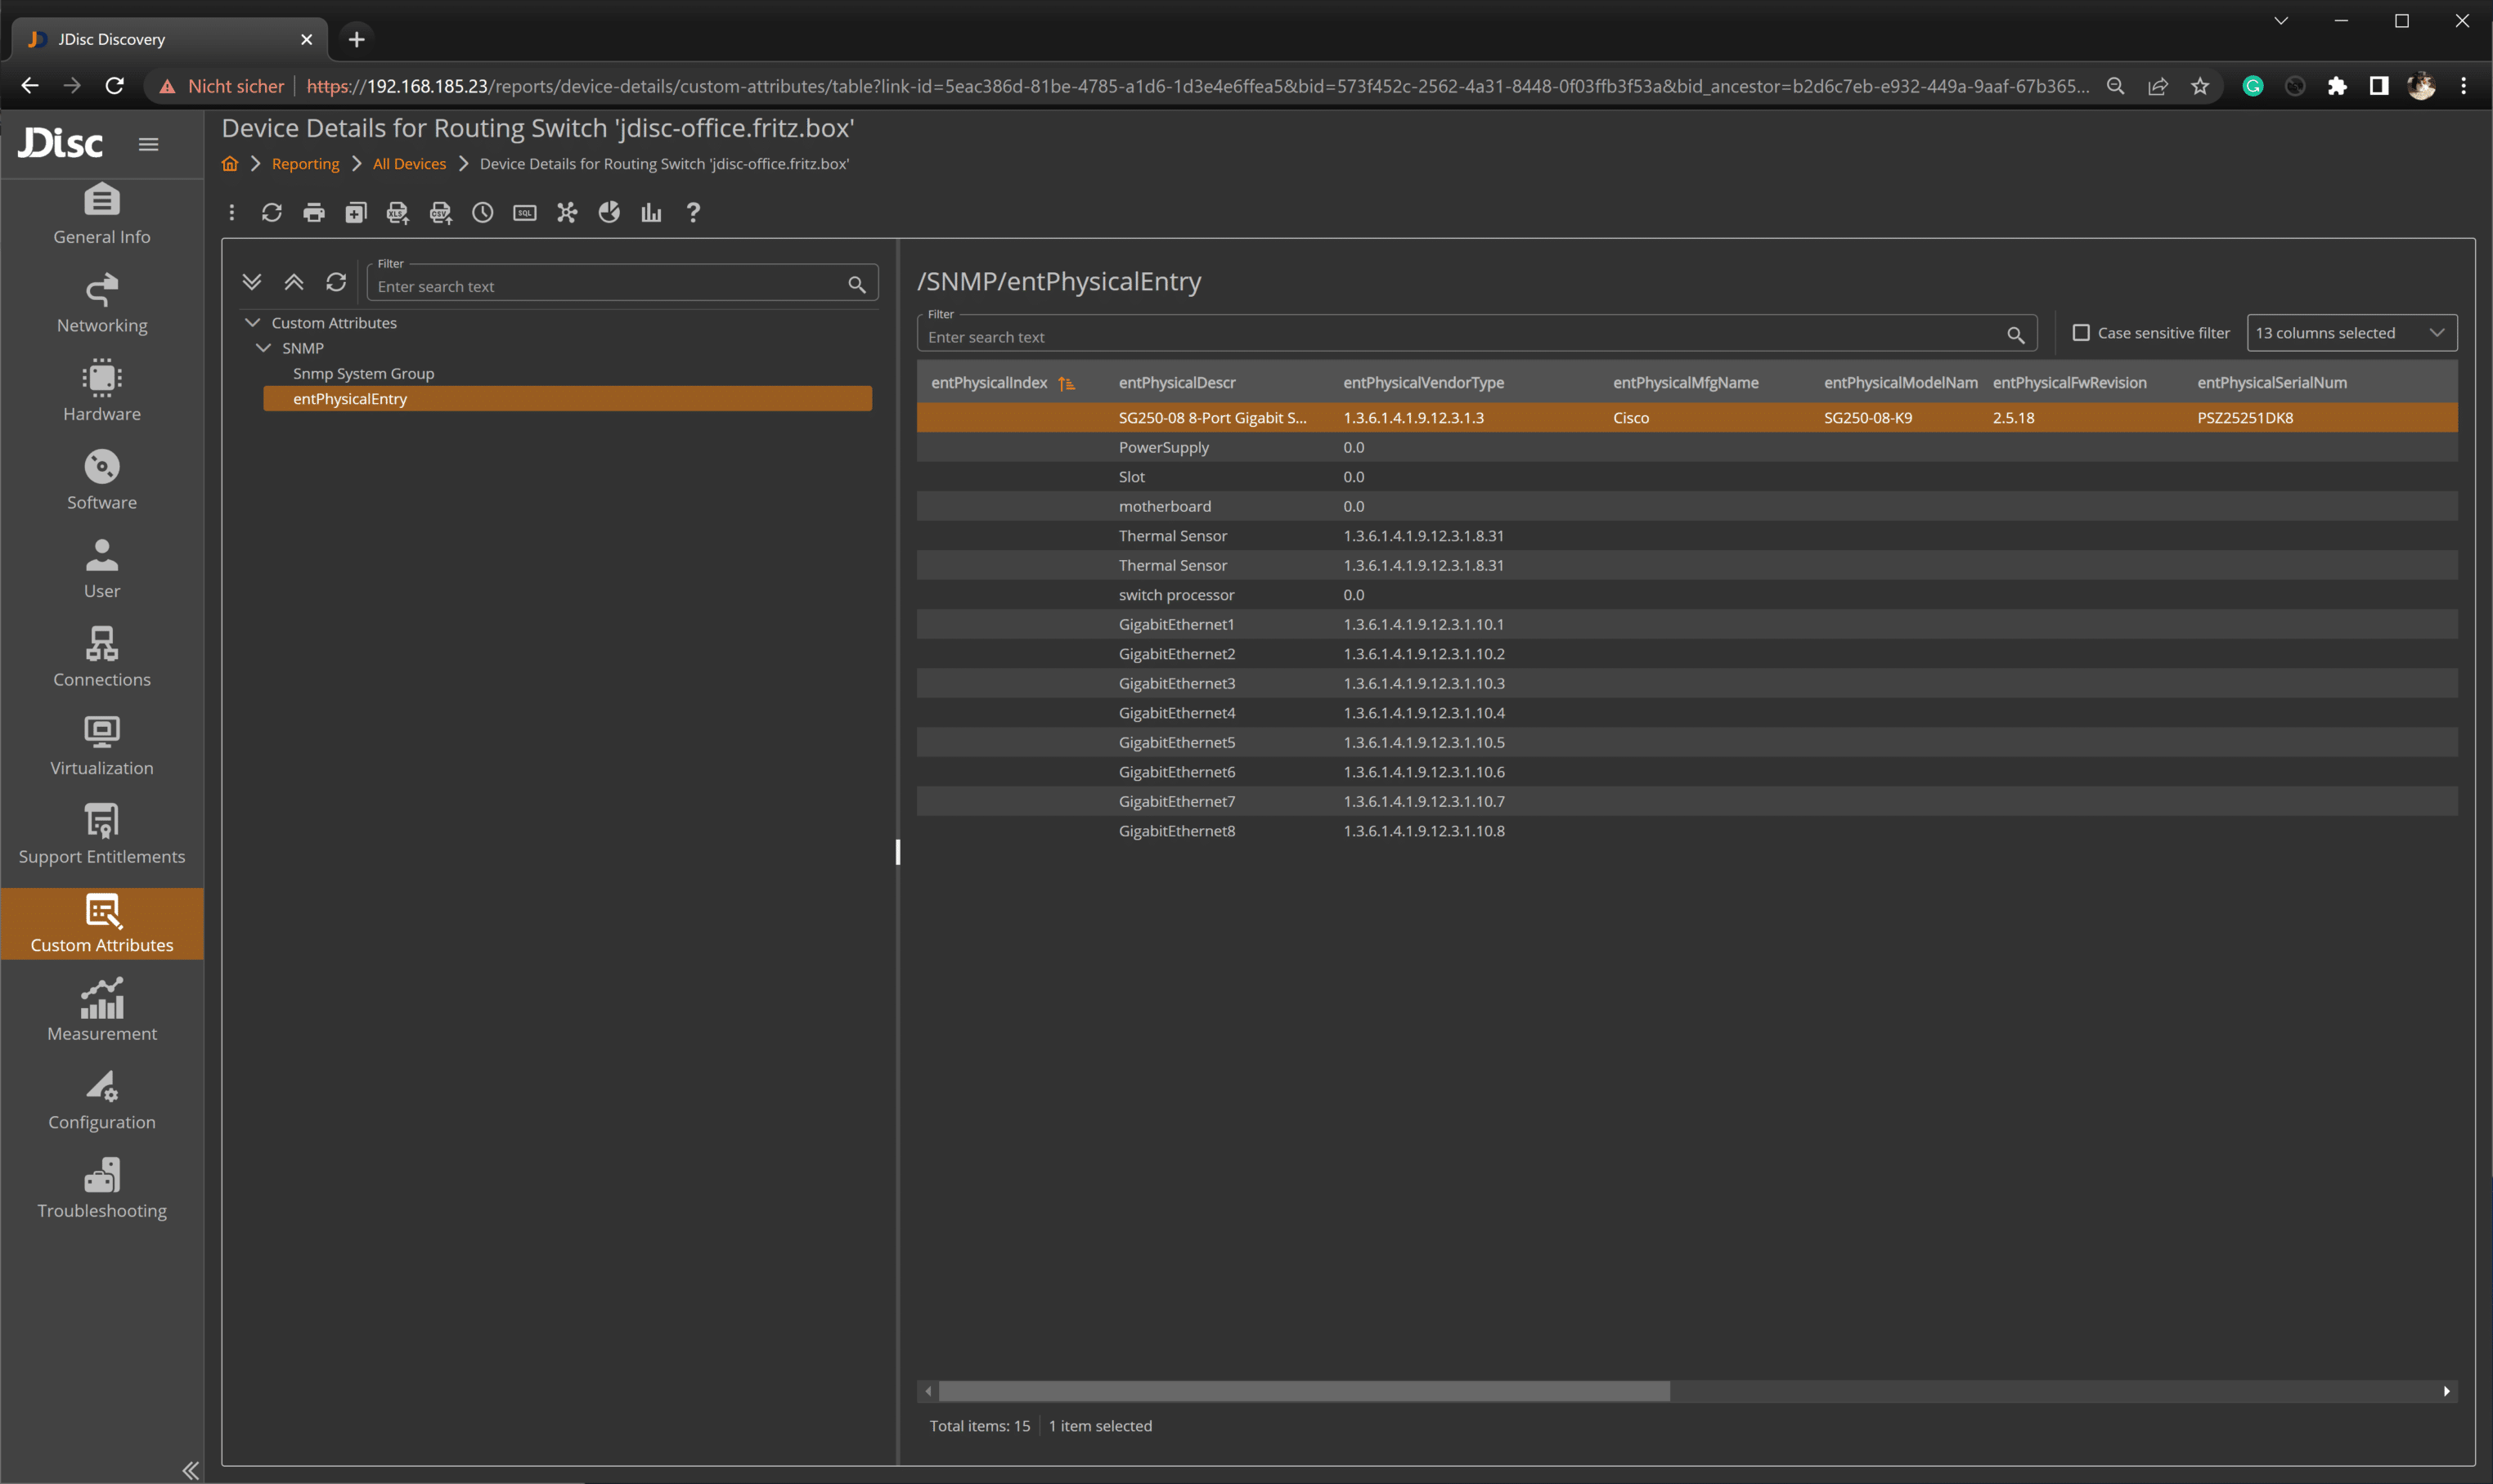
Task: Open the SQL query viewer
Action: tap(524, 212)
